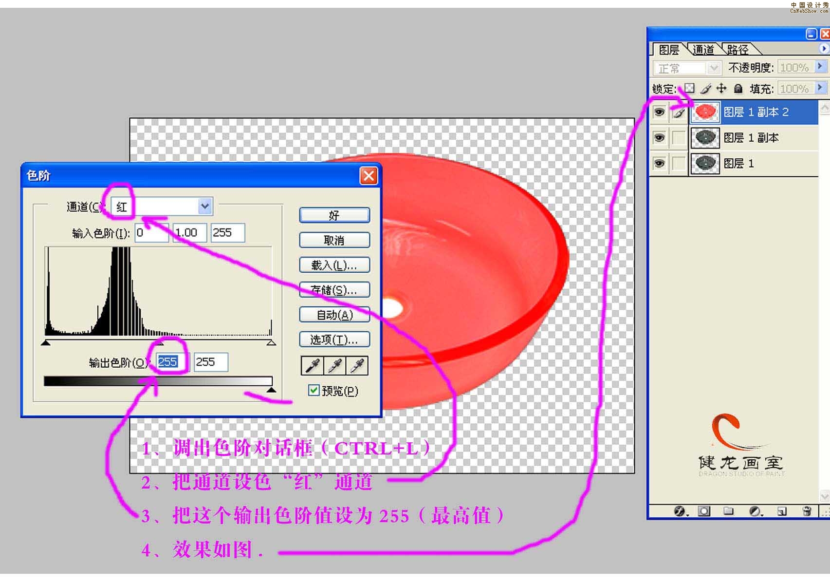Open the 不透明度 opacity slider arrow

tap(821, 67)
